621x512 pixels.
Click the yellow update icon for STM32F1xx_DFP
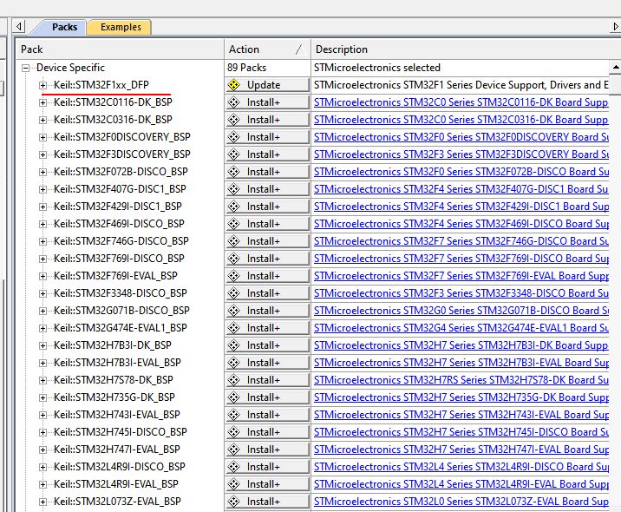(233, 85)
